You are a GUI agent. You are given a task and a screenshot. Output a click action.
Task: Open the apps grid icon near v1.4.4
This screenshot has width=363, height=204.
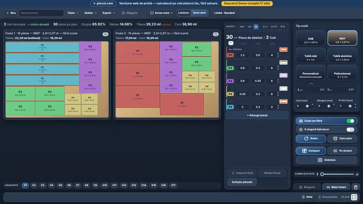click(x=354, y=197)
